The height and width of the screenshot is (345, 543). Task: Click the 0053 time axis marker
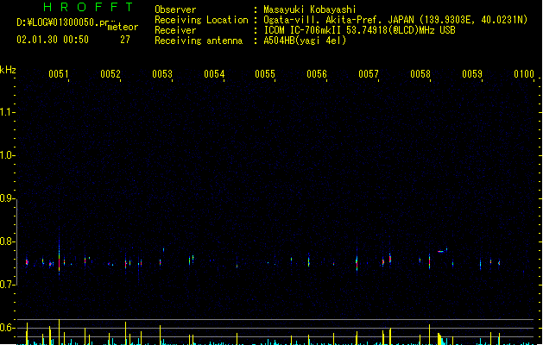coord(162,74)
